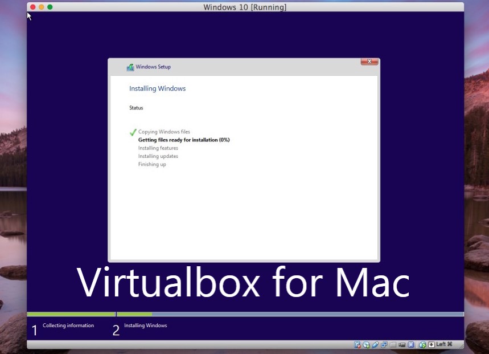Image resolution: width=489 pixels, height=354 pixels.
Task: Click the video capture camera icon
Action: (402, 345)
